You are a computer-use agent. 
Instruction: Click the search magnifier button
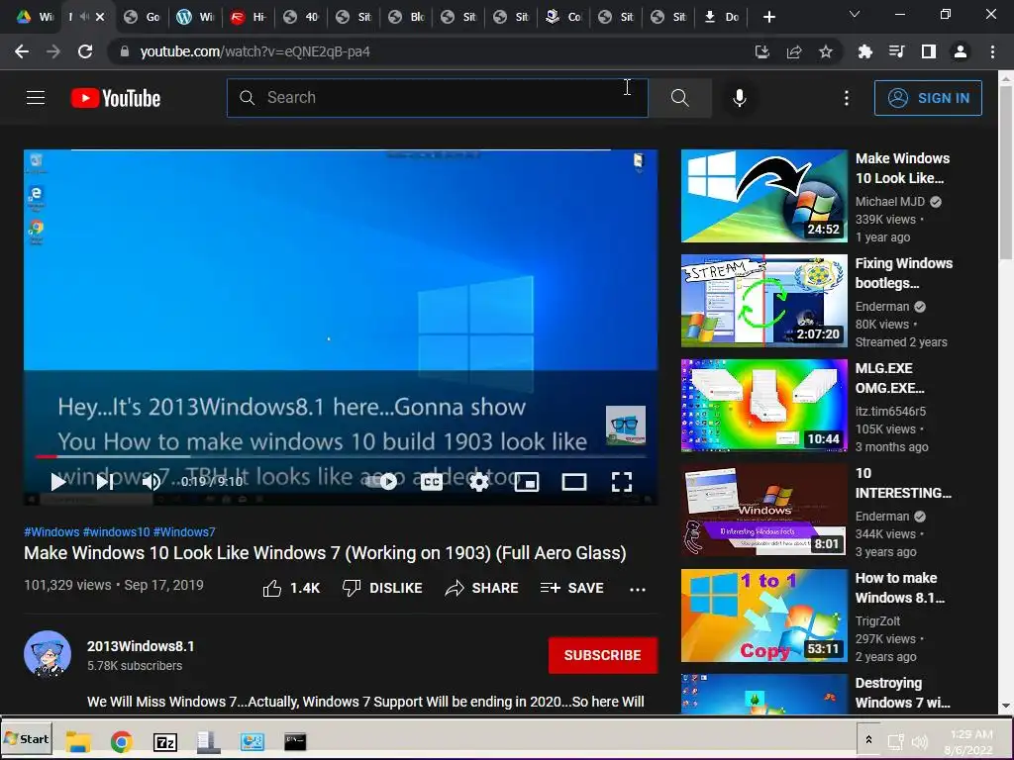[679, 98]
